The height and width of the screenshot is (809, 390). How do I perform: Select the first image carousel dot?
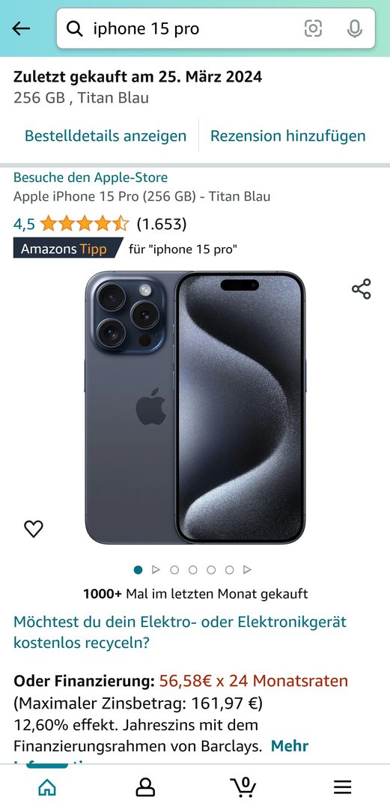(x=138, y=569)
